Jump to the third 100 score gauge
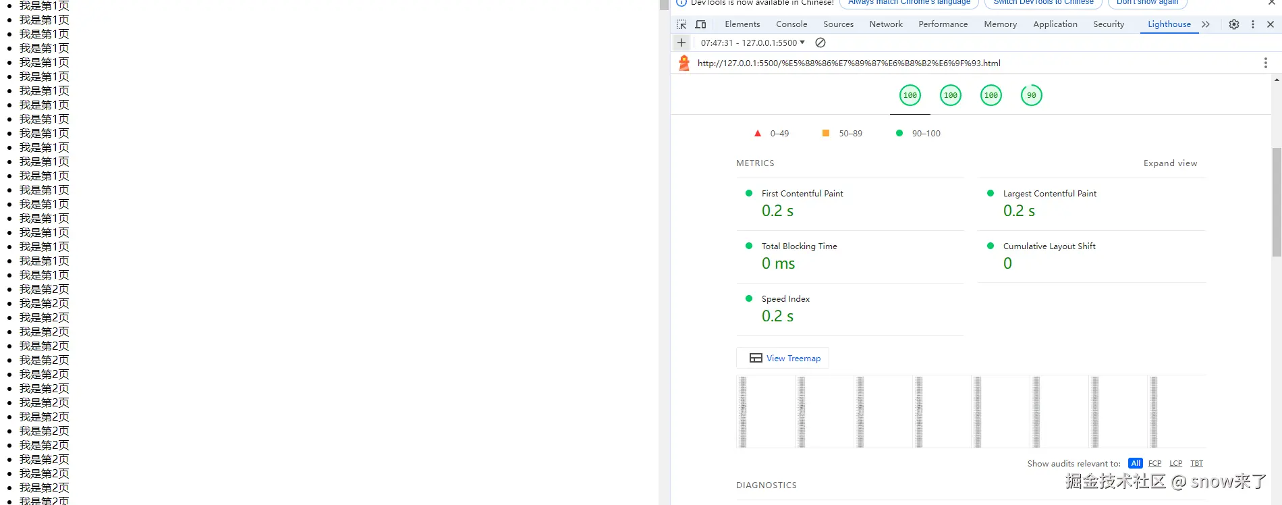1282x505 pixels. (991, 95)
